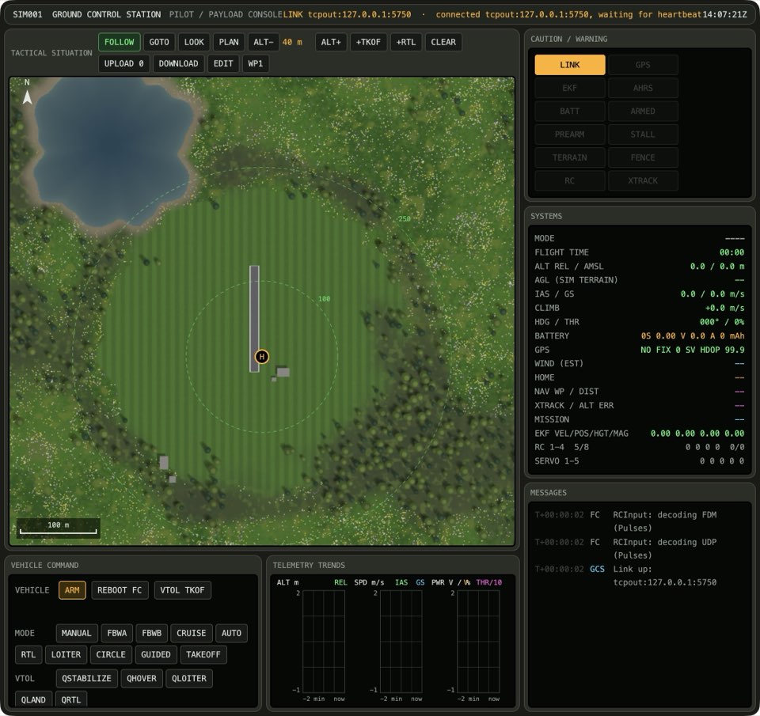This screenshot has height=716, width=760.
Task: Select the LINK caution warning indicator
Action: pos(569,65)
